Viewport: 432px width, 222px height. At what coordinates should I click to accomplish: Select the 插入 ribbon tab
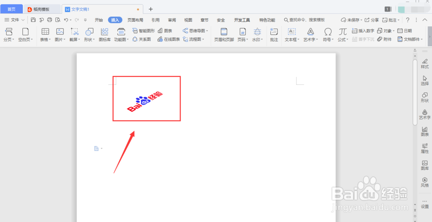[x=115, y=20]
